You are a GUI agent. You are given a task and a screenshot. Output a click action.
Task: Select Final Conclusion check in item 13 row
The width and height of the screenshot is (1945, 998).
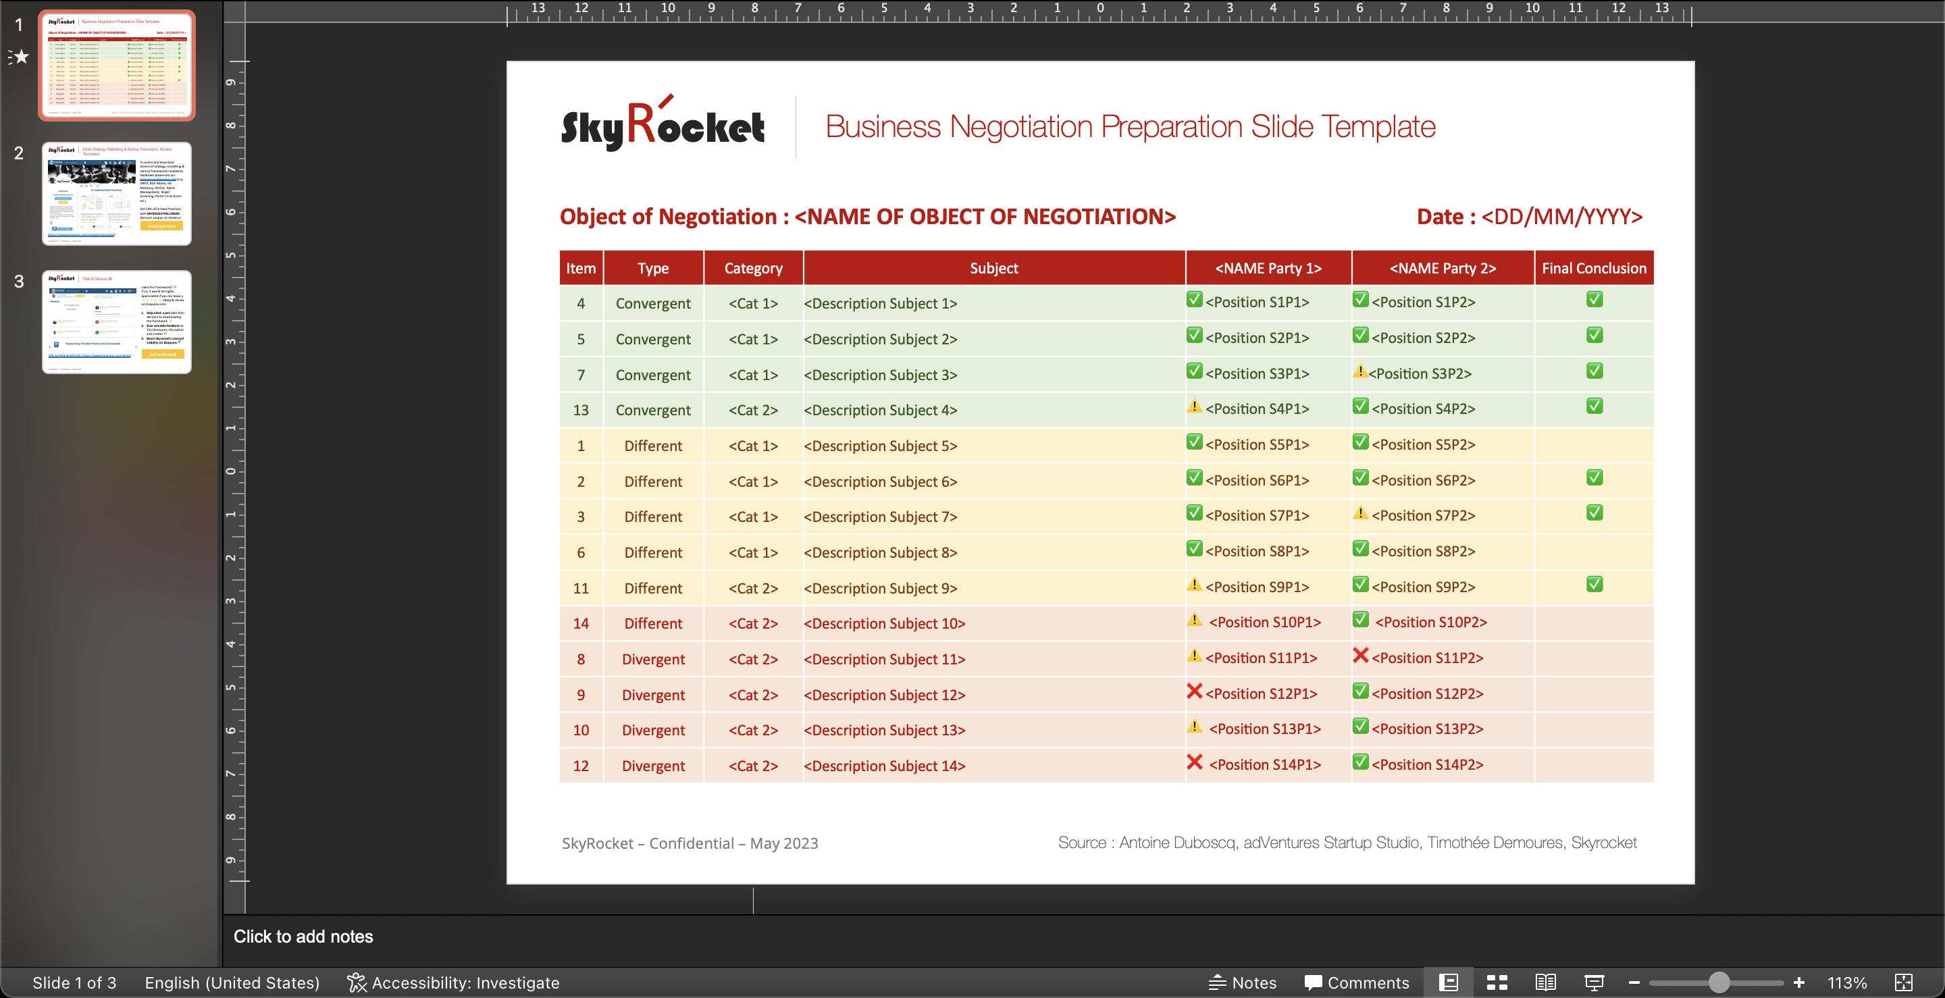tap(1594, 406)
